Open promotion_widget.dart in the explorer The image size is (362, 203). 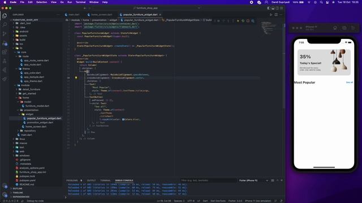pos(40,122)
